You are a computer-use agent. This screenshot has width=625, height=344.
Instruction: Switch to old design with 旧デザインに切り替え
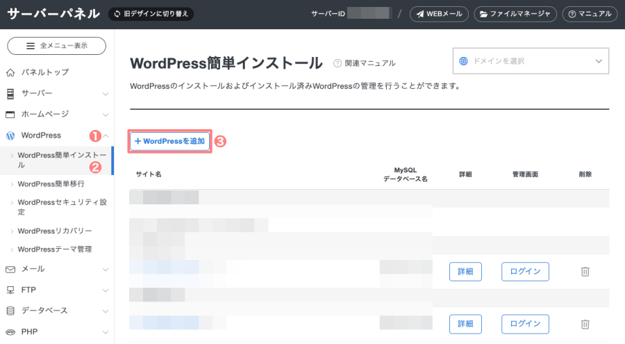pyautogui.click(x=151, y=14)
